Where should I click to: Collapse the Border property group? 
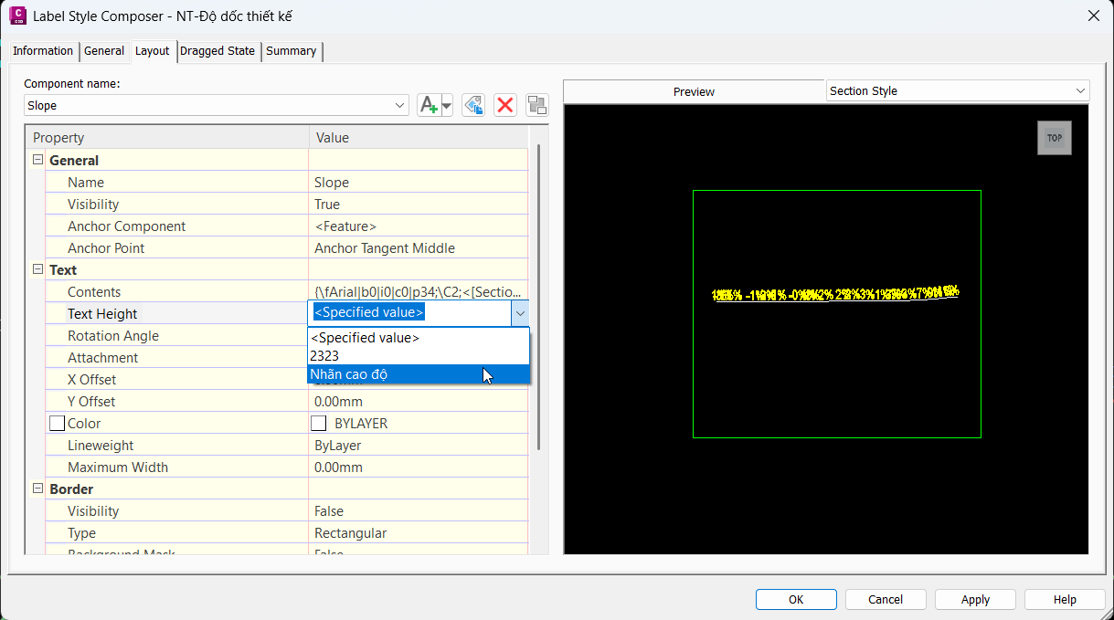(x=37, y=489)
